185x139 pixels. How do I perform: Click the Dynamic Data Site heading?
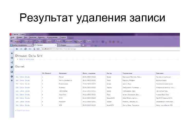[x=29, y=56]
